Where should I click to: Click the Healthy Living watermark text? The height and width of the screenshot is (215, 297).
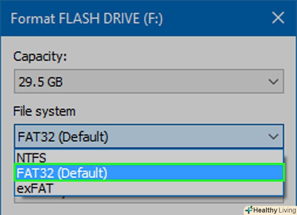(273, 210)
